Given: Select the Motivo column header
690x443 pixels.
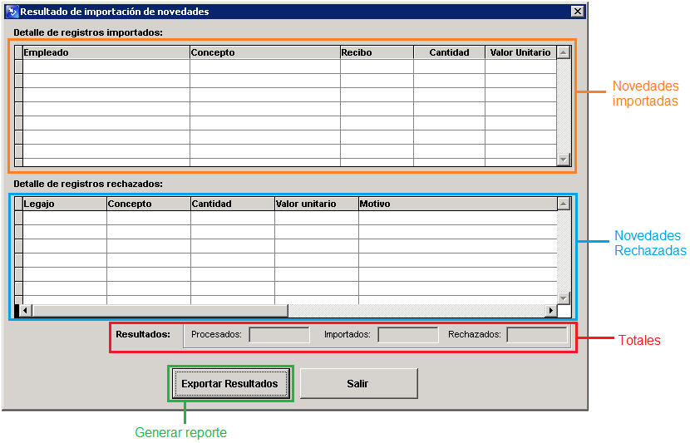Looking at the screenshot, I should 458,204.
